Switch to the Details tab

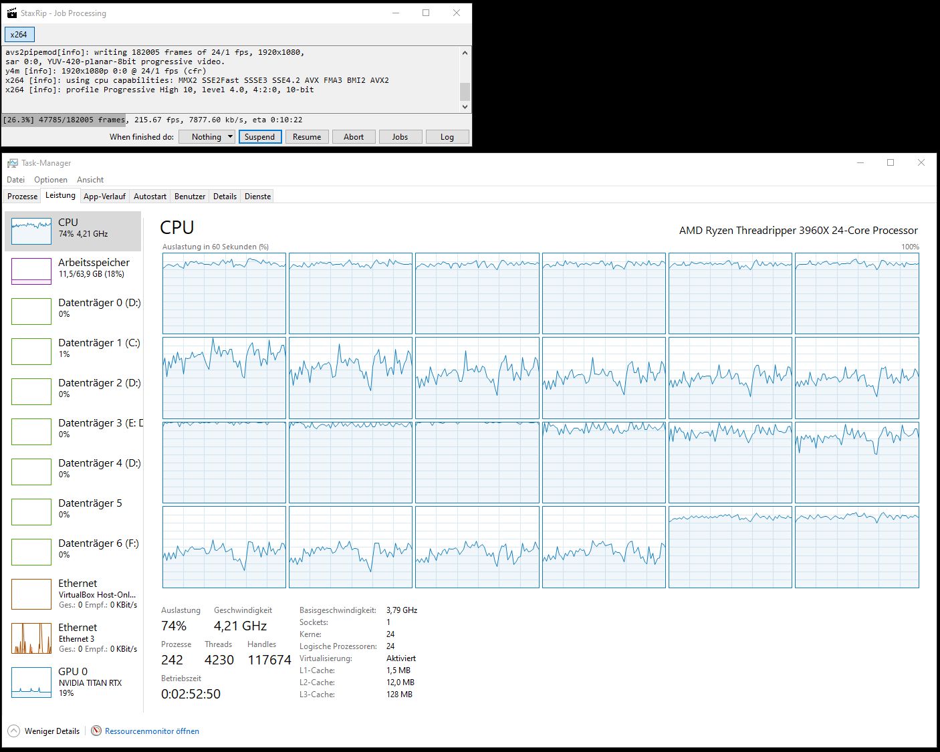[225, 197]
